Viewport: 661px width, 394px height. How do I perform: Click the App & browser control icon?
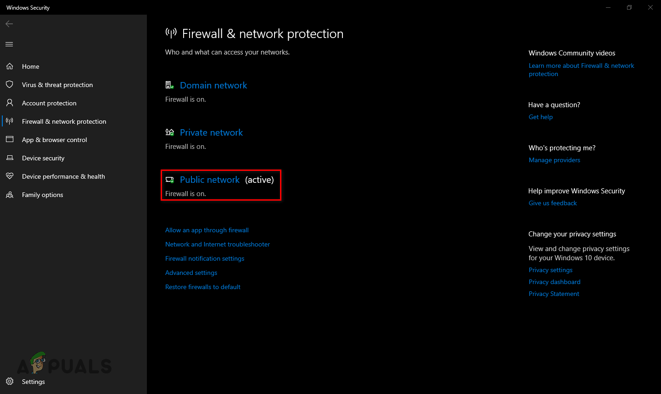click(x=10, y=139)
